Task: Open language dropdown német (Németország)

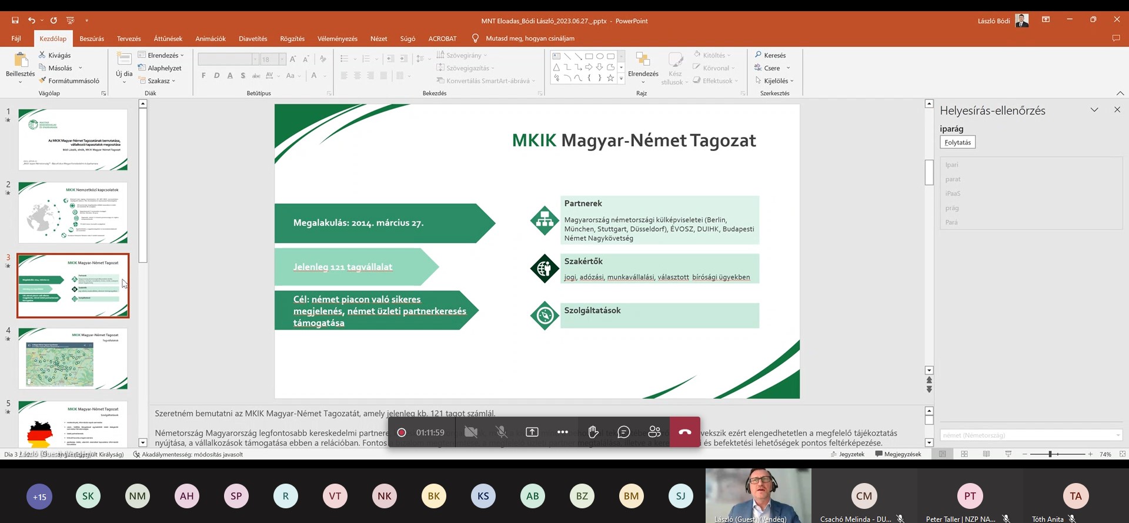Action: pyautogui.click(x=1031, y=435)
